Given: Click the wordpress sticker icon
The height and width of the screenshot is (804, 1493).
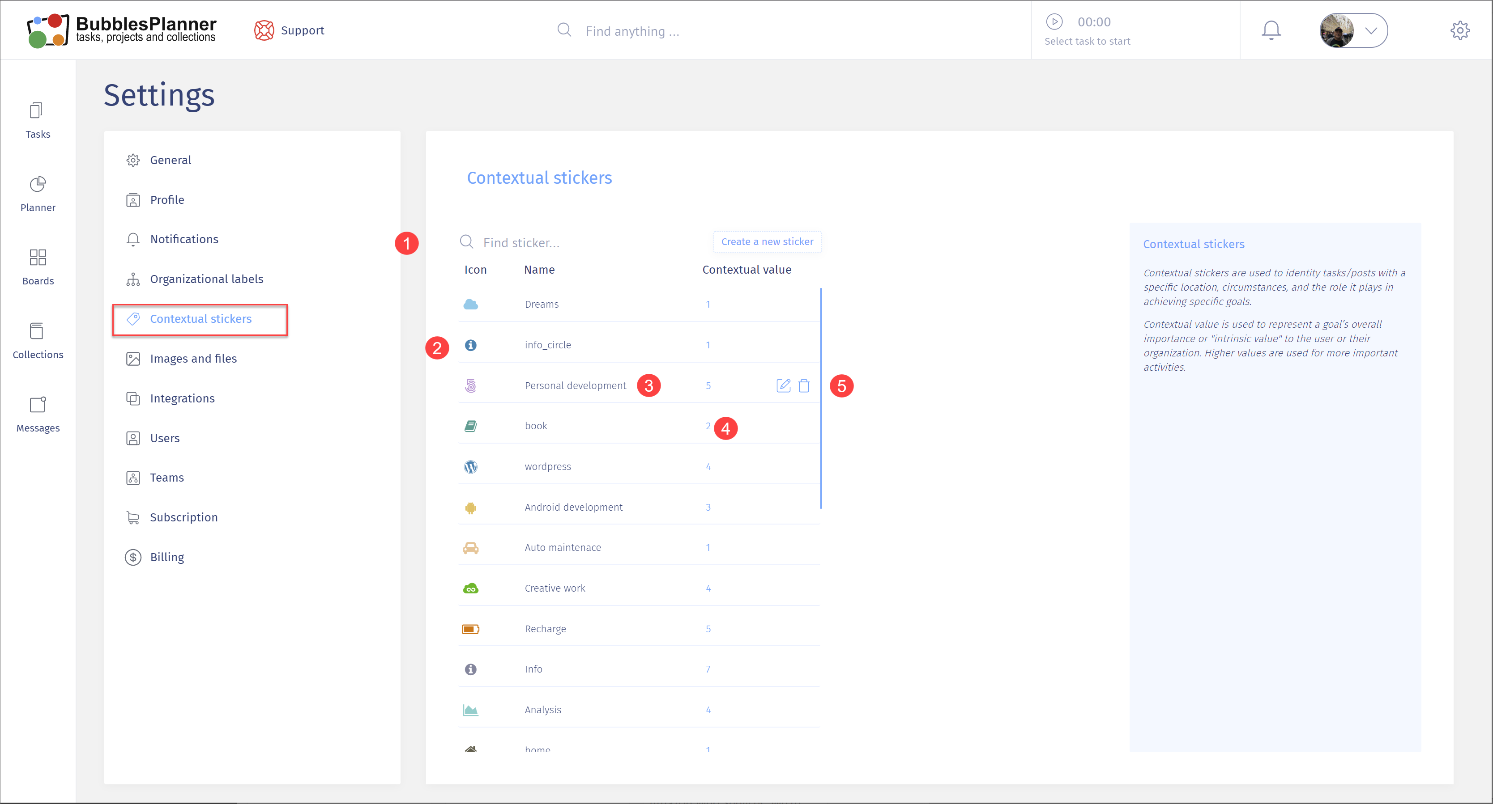Looking at the screenshot, I should [470, 466].
